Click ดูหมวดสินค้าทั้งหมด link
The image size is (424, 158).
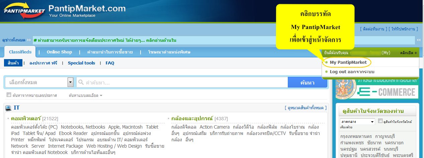click(306, 108)
